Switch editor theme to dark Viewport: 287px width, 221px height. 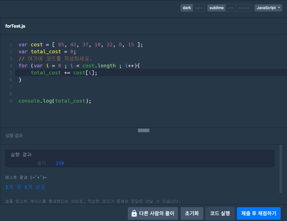187,8
